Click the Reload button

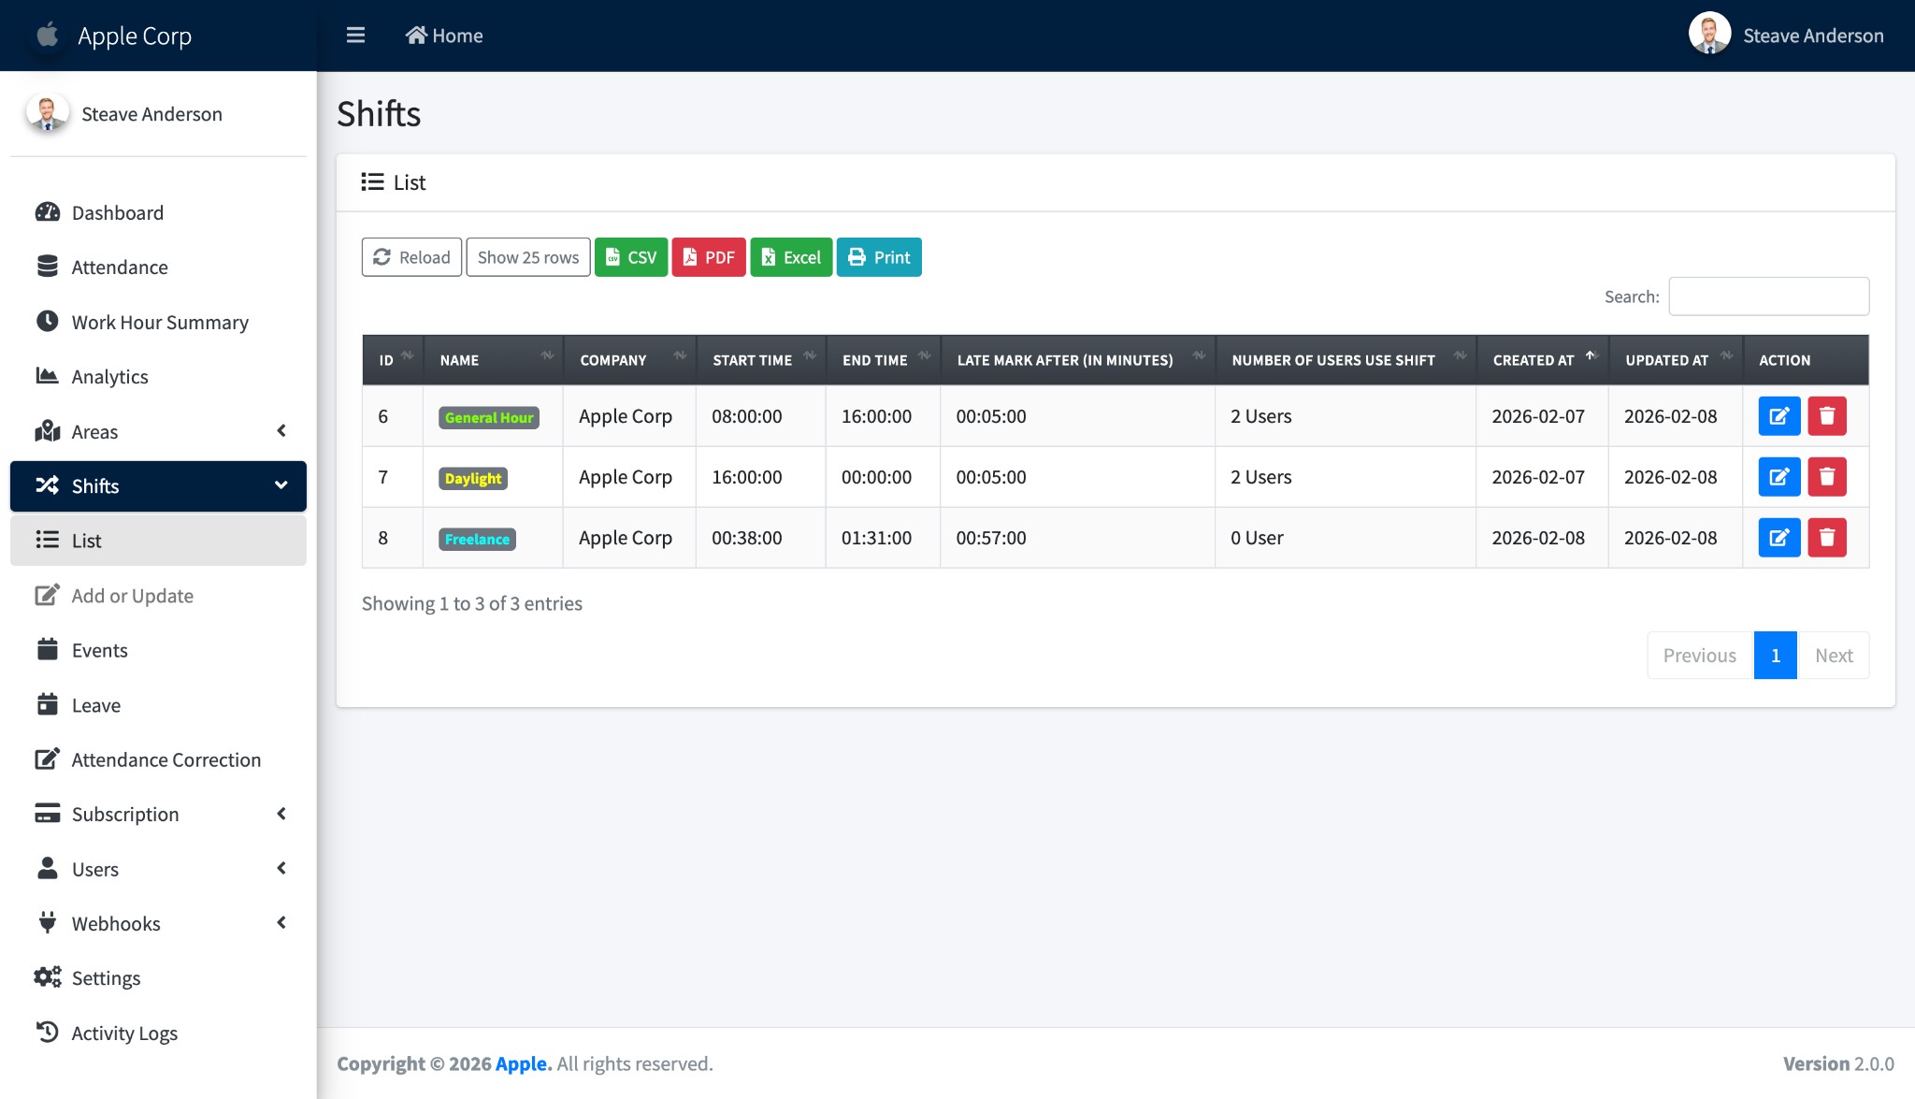411,257
